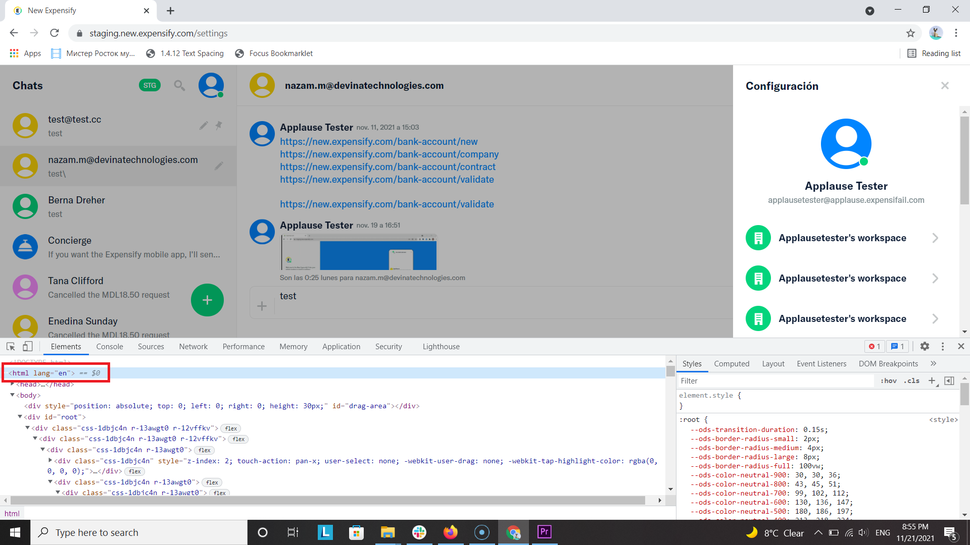Switch to the Sources tab
The height and width of the screenshot is (545, 970).
tap(151, 347)
